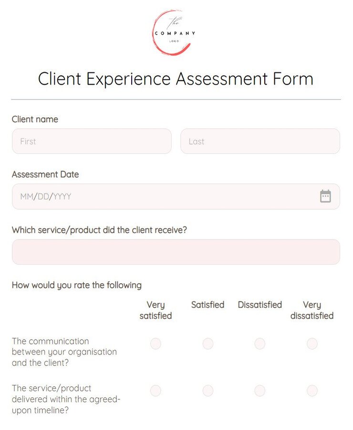Select Very dissatisfied for timeline delivery

[311, 390]
